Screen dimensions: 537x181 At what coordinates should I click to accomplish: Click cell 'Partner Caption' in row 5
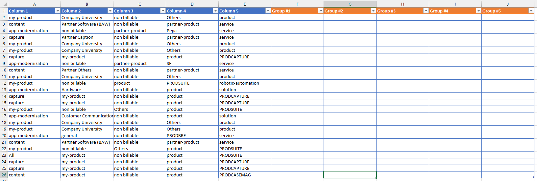(87, 37)
